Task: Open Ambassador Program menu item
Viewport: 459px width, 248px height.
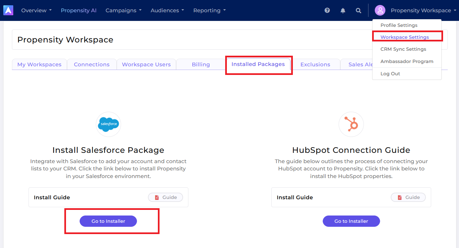Action: tap(407, 61)
